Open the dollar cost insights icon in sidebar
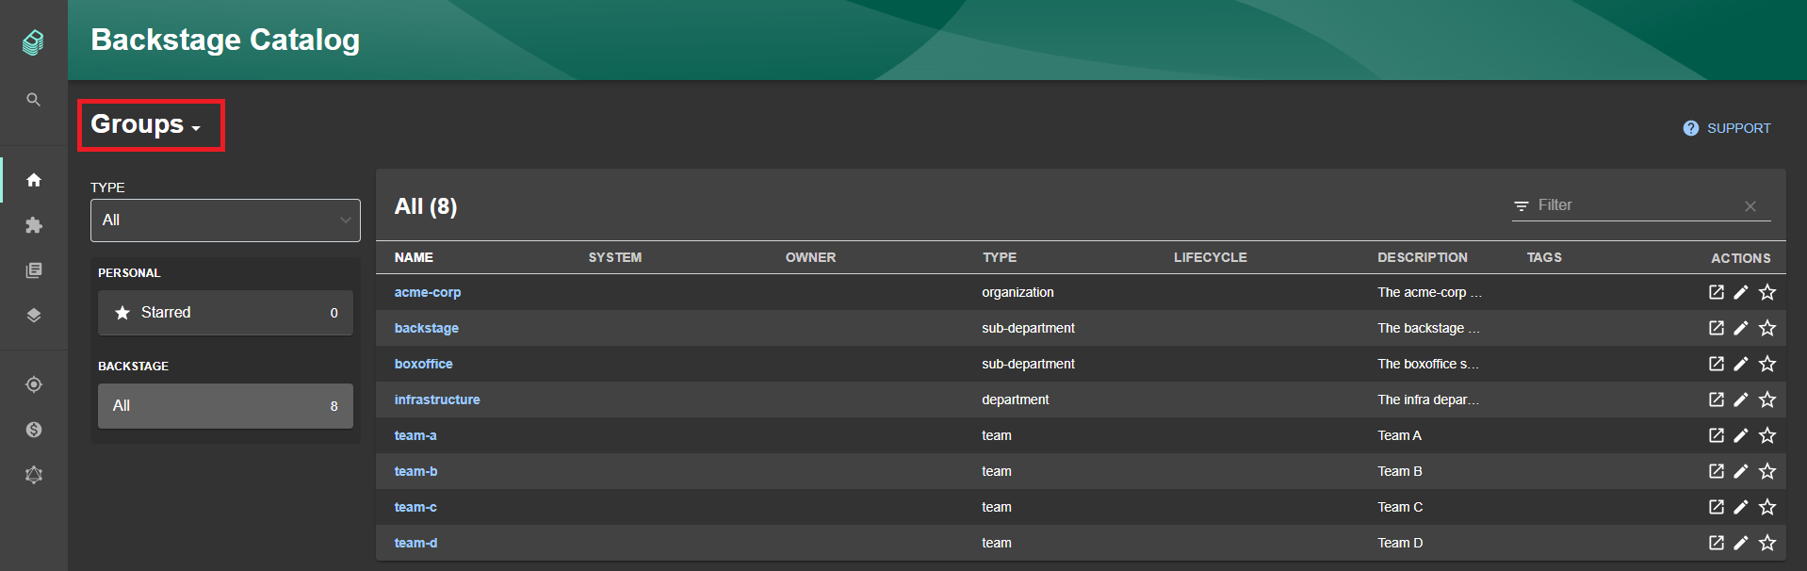Image resolution: width=1807 pixels, height=571 pixels. click(x=34, y=430)
